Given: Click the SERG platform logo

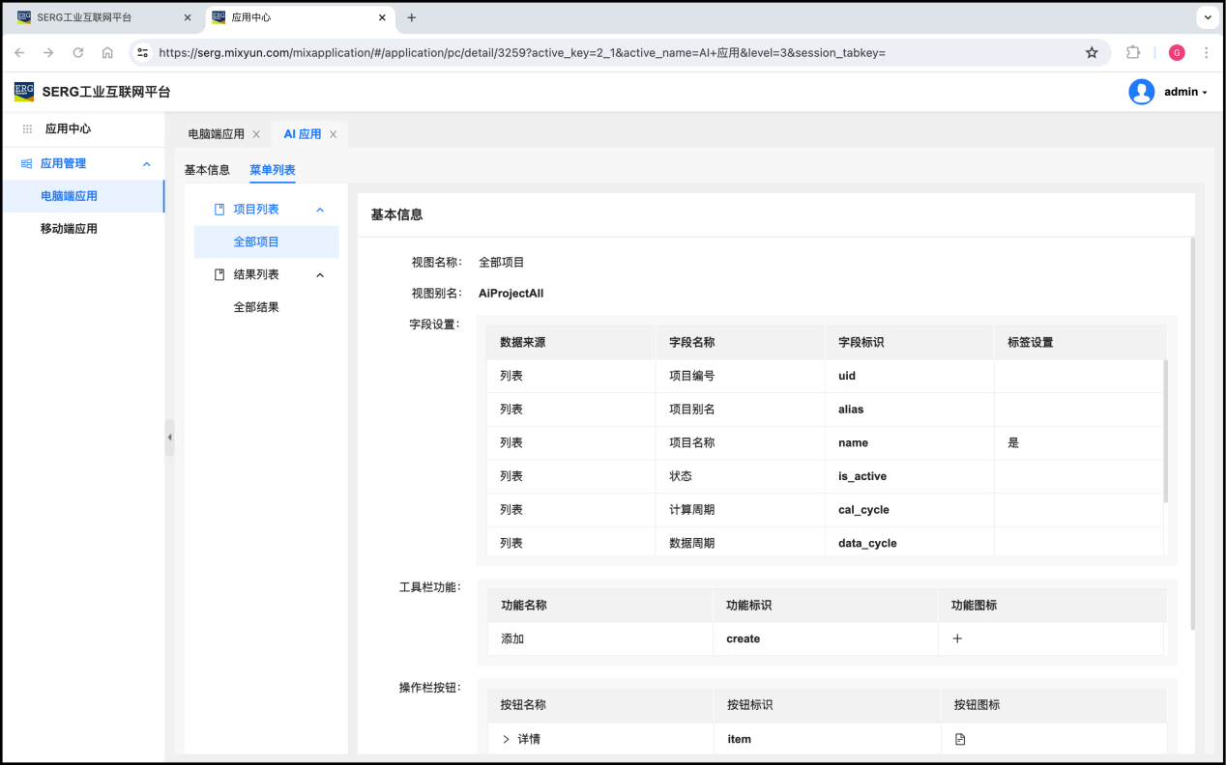Looking at the screenshot, I should (24, 92).
